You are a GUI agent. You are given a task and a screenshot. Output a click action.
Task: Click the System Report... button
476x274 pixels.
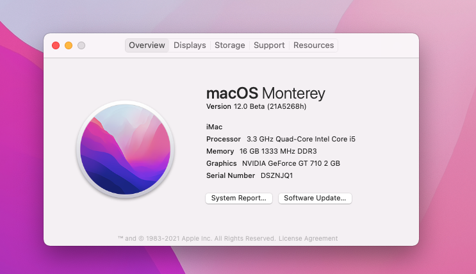coord(239,198)
